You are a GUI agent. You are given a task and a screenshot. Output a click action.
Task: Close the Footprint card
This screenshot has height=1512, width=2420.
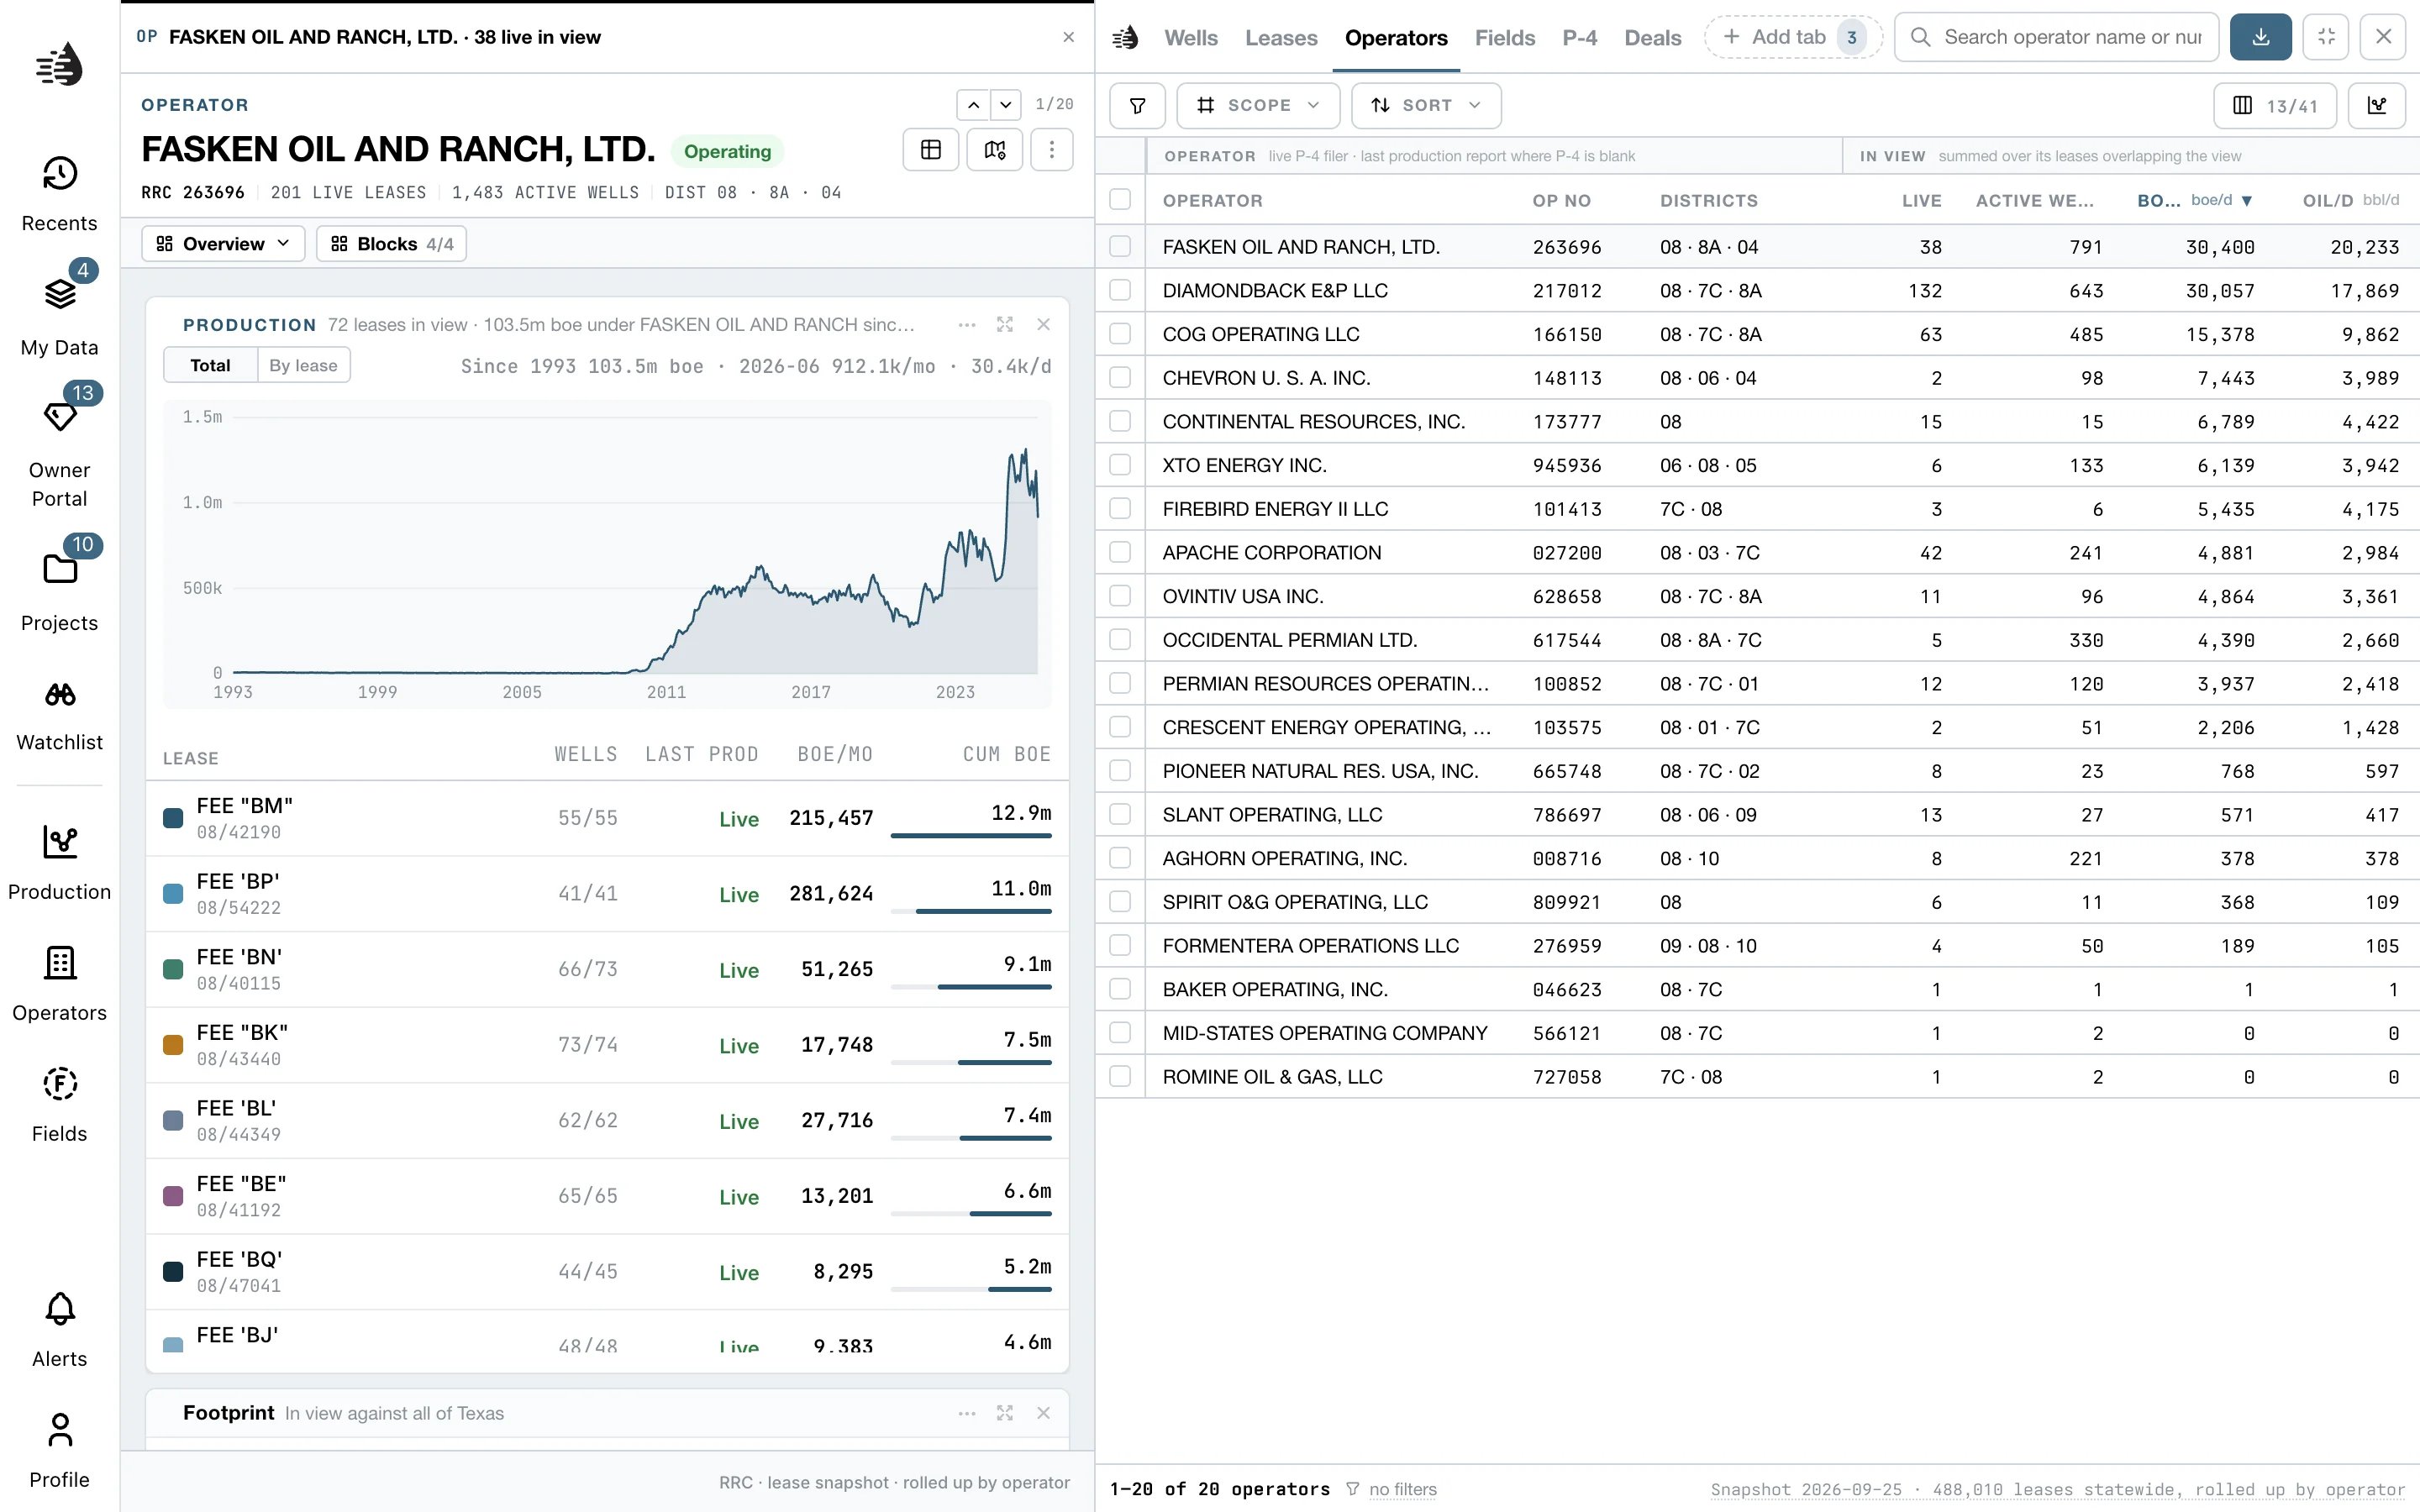coord(1043,1413)
